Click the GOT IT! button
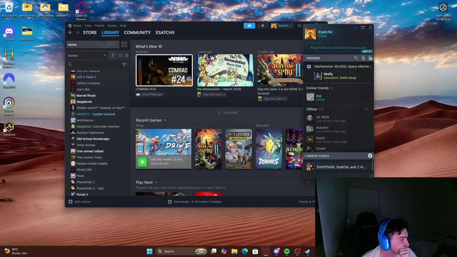 (367, 51)
